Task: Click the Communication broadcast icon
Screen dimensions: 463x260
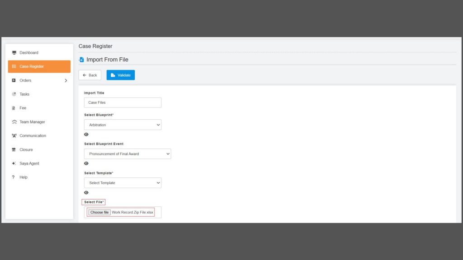Action: coord(14,136)
